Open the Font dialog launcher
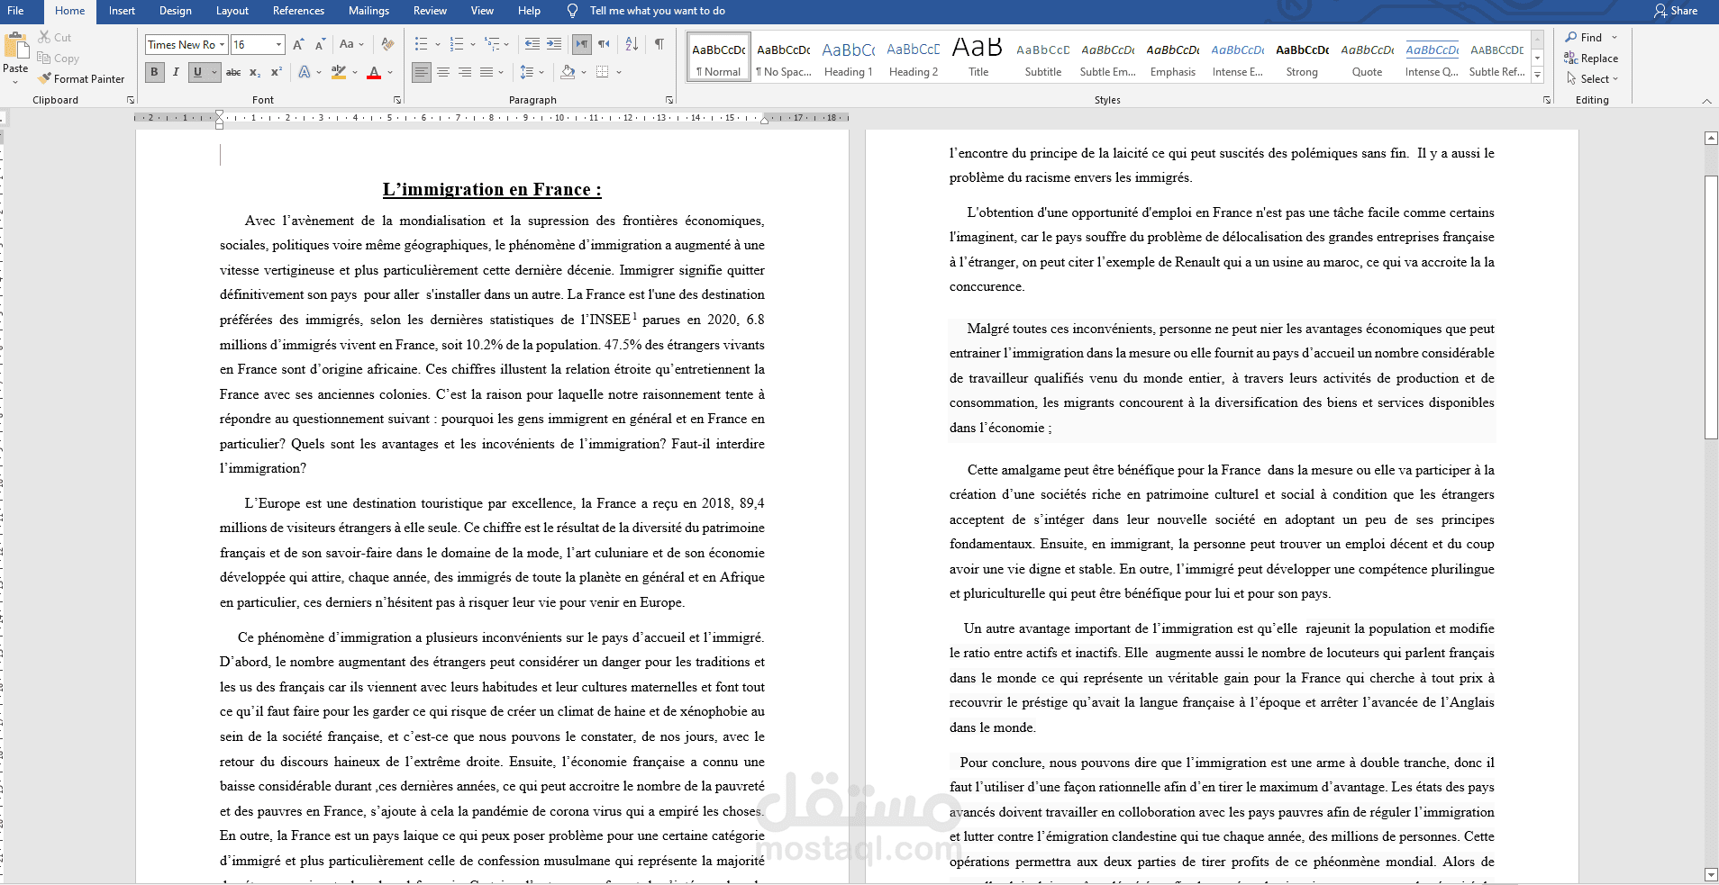This screenshot has width=1719, height=885. 397,100
